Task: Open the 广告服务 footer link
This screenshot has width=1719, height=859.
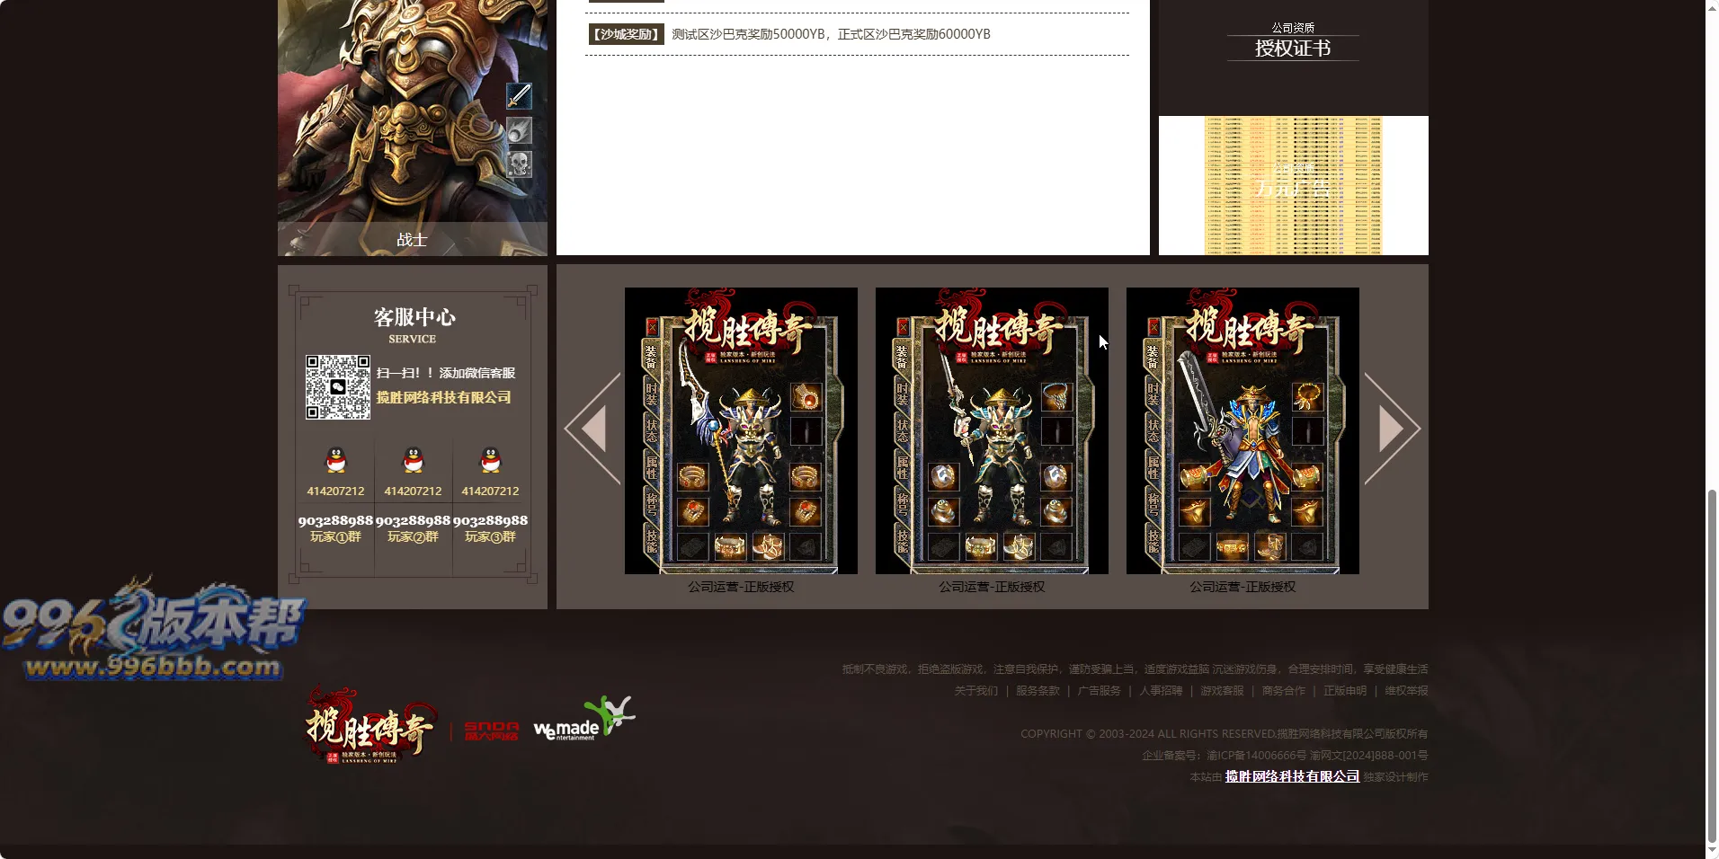Action: tap(1099, 691)
